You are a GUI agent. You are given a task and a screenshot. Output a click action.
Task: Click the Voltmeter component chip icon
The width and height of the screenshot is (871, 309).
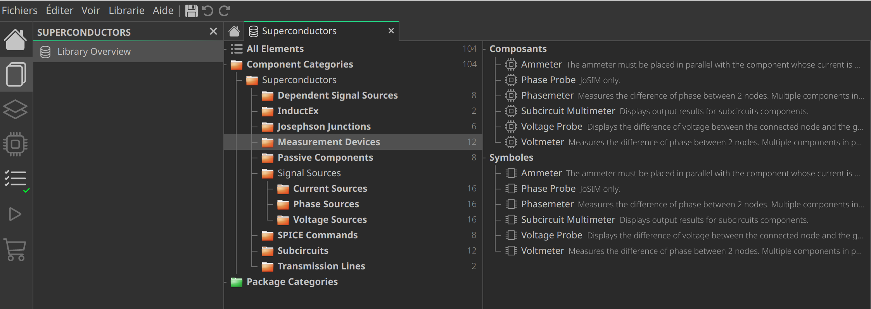tap(511, 142)
